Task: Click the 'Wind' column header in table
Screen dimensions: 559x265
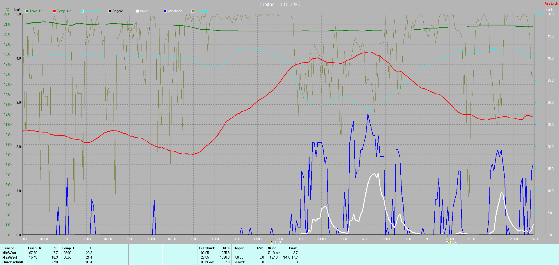Action: (x=272, y=248)
